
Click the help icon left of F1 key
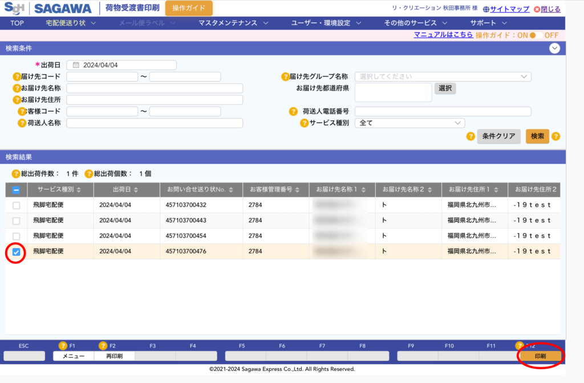pyautogui.click(x=63, y=345)
